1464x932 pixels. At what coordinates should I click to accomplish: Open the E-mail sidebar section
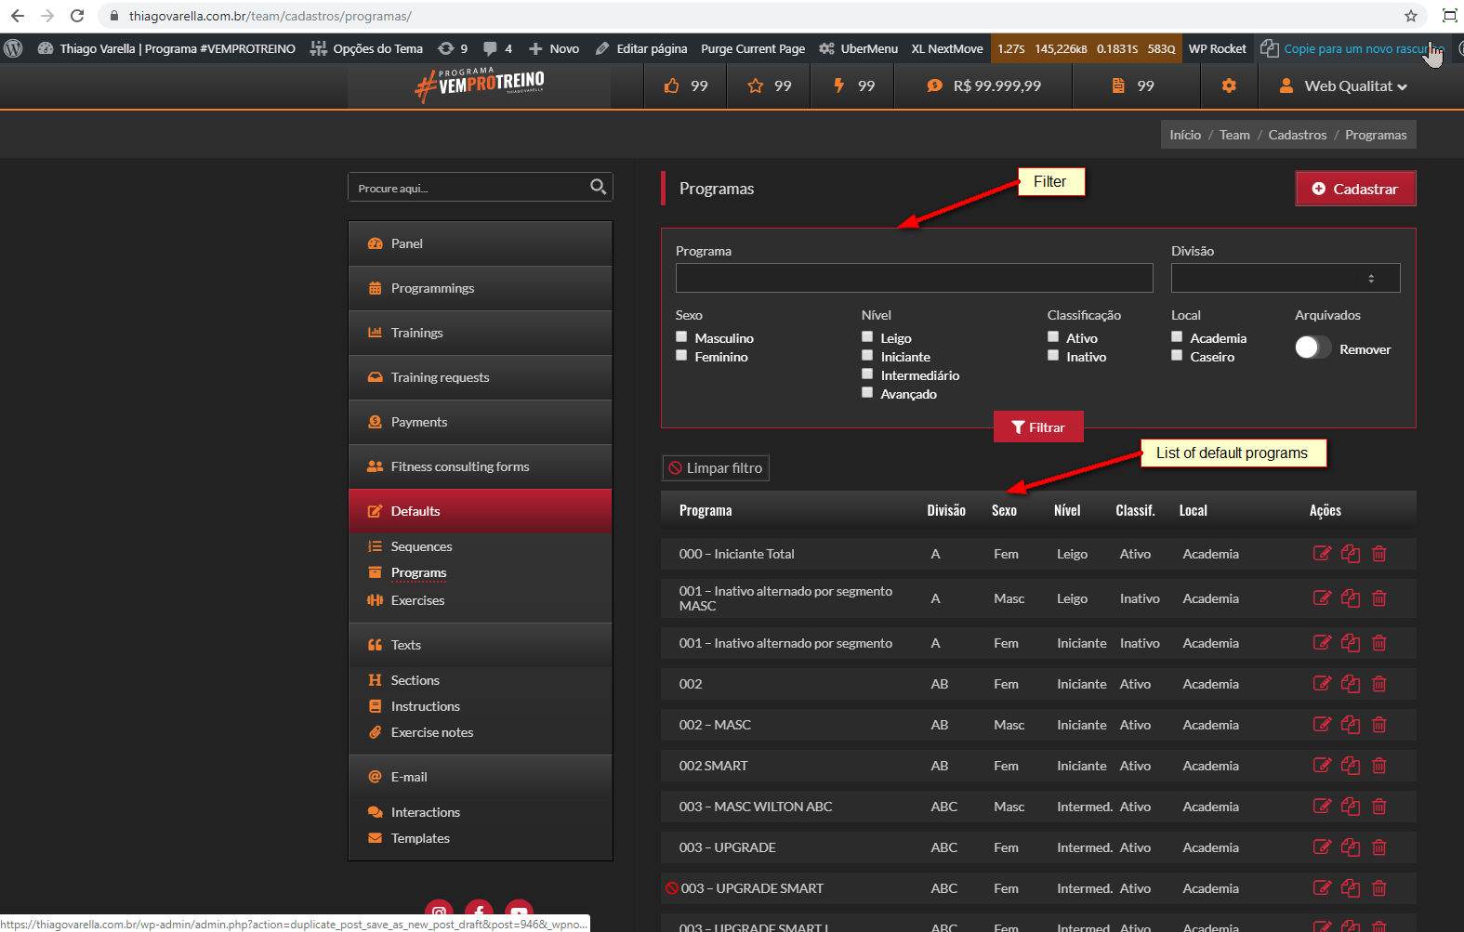click(480, 777)
